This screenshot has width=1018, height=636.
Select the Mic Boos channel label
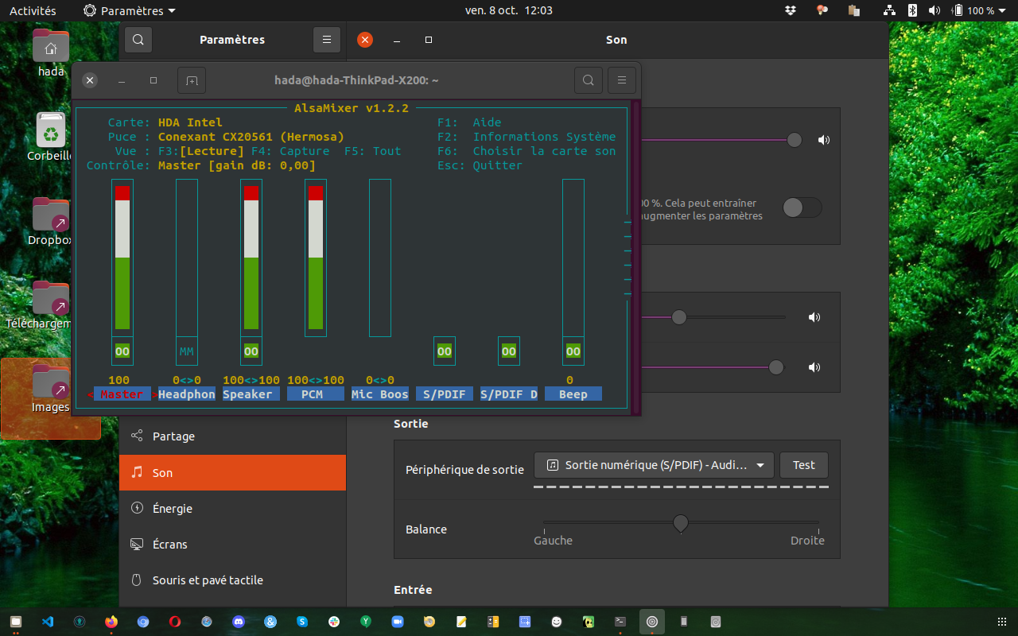[380, 394]
